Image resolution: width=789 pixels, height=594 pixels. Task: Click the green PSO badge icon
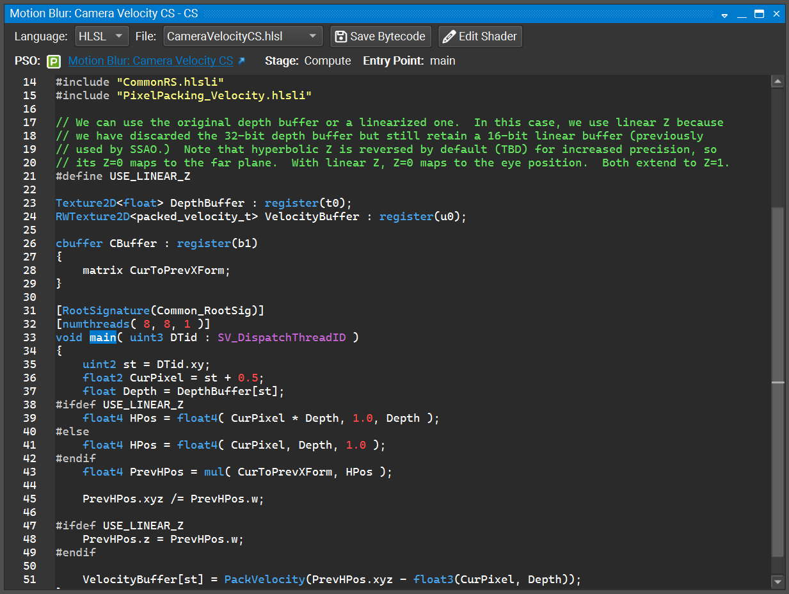(x=54, y=61)
